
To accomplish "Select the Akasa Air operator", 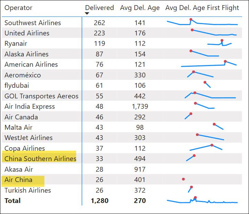I will 19,169.
